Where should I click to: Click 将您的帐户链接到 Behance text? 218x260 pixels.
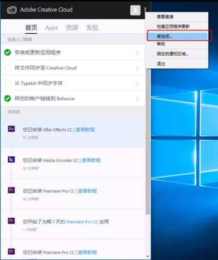(45, 99)
